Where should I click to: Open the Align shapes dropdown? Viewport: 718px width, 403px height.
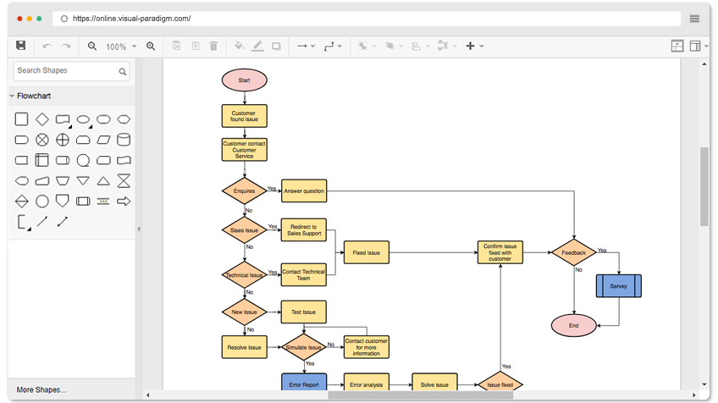tap(420, 47)
